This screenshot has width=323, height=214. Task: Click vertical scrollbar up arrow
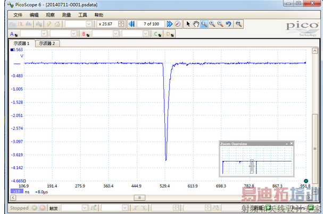click(x=315, y=50)
